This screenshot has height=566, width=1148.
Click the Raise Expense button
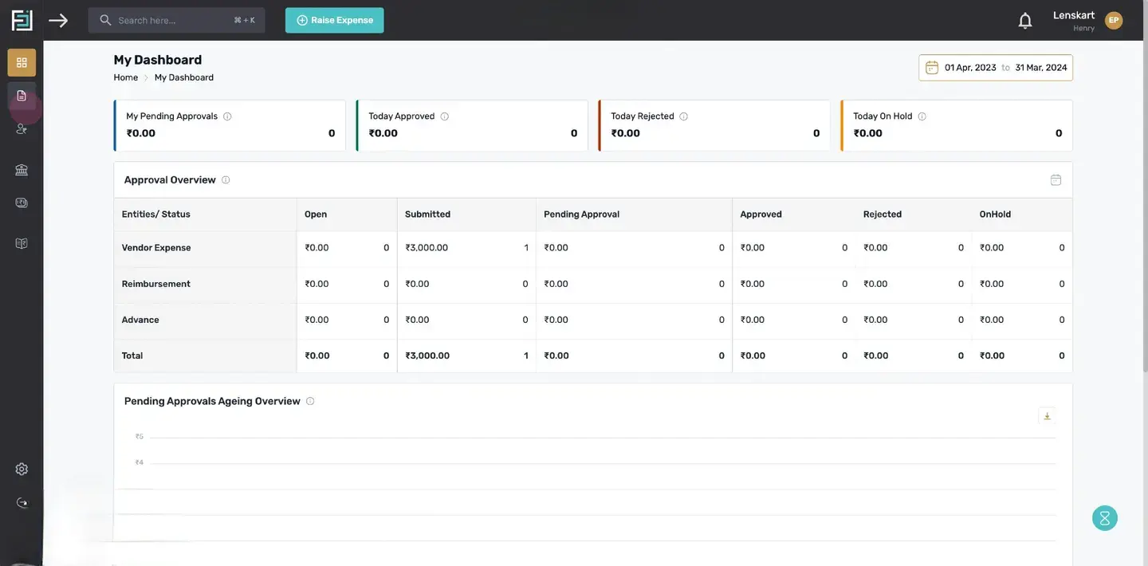[x=335, y=20]
